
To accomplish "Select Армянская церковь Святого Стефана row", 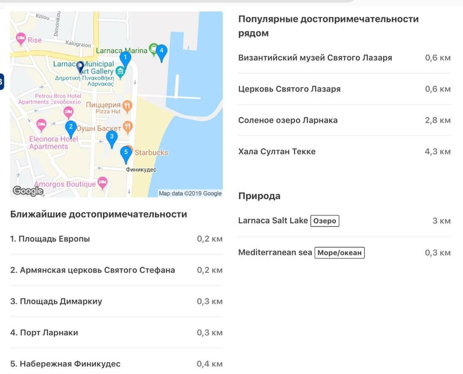I will click(116, 270).
